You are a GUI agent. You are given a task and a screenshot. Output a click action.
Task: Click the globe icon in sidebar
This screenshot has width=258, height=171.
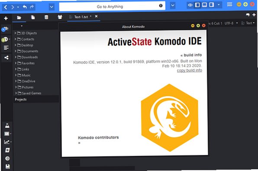coord(7,158)
